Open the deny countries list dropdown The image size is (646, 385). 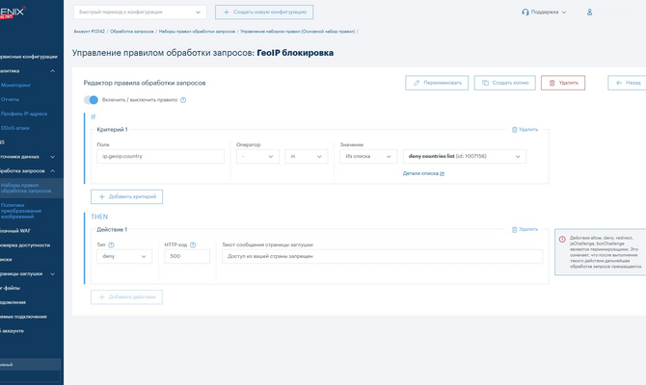pyautogui.click(x=465, y=156)
